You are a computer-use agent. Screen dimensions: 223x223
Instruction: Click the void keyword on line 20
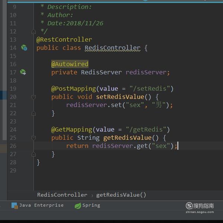(85, 97)
